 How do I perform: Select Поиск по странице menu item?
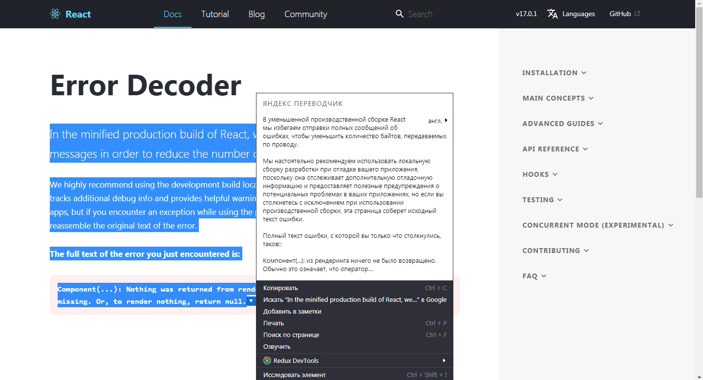355,335
